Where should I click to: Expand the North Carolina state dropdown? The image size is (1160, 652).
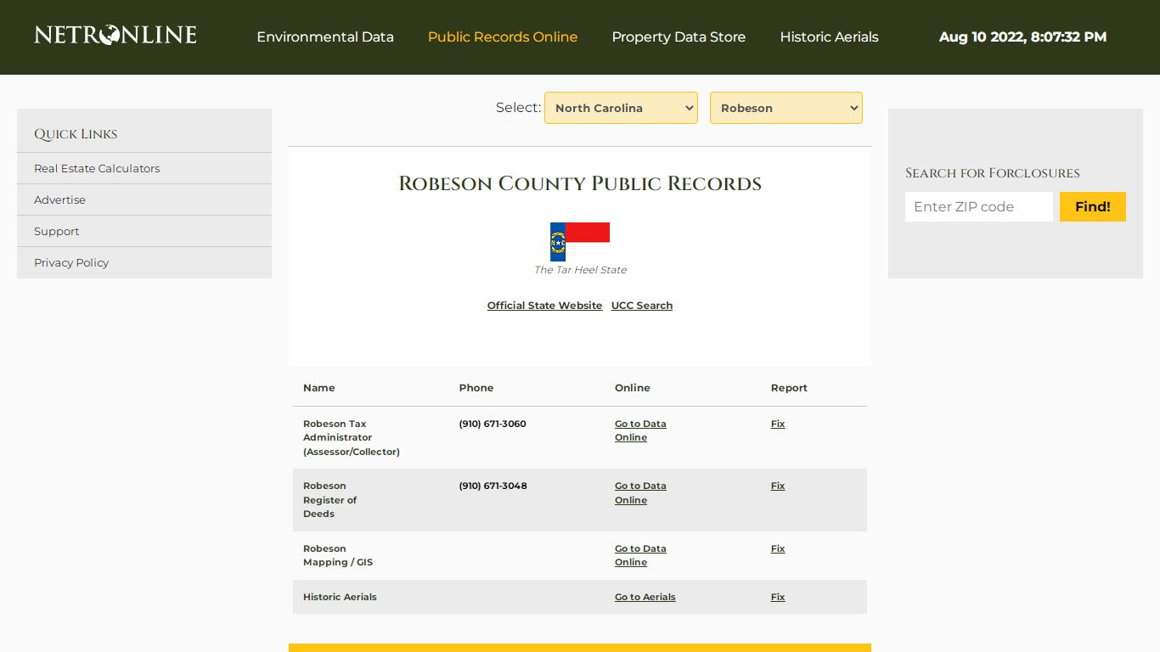click(x=621, y=108)
